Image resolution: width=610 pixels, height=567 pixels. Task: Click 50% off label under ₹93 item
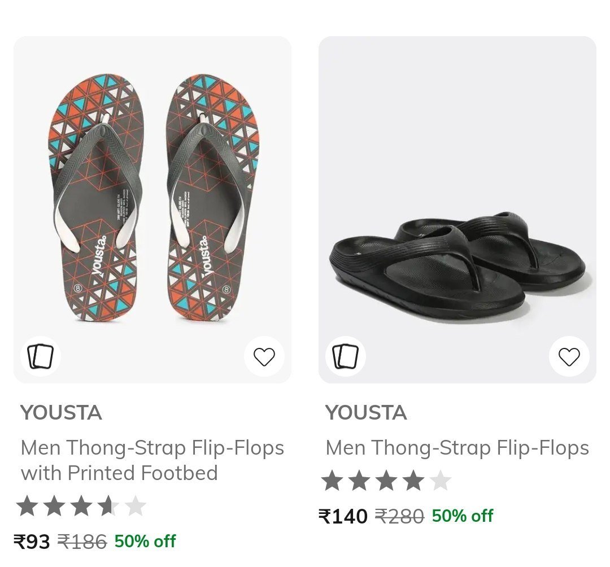[145, 541]
